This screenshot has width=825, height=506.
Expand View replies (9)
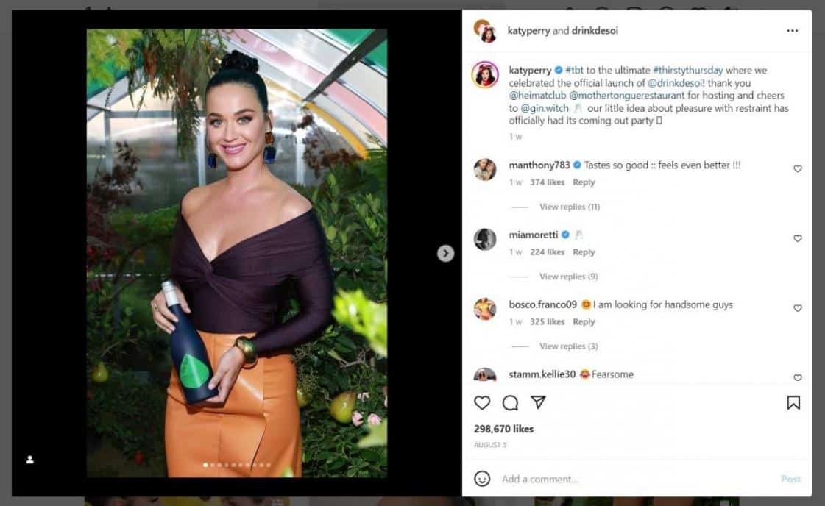click(x=568, y=276)
